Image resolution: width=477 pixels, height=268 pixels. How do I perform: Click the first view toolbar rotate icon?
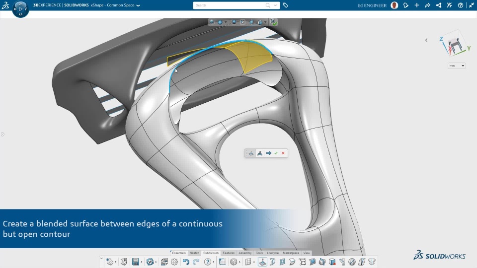point(212,22)
